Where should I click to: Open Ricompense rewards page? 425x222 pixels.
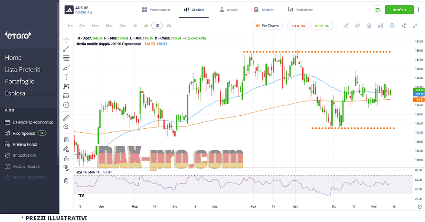pos(26,134)
